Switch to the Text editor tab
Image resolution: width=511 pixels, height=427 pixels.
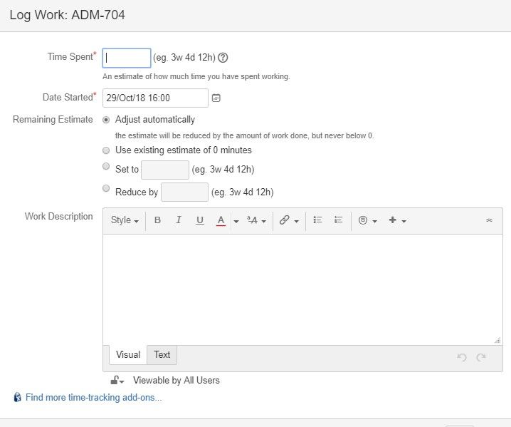tap(162, 354)
